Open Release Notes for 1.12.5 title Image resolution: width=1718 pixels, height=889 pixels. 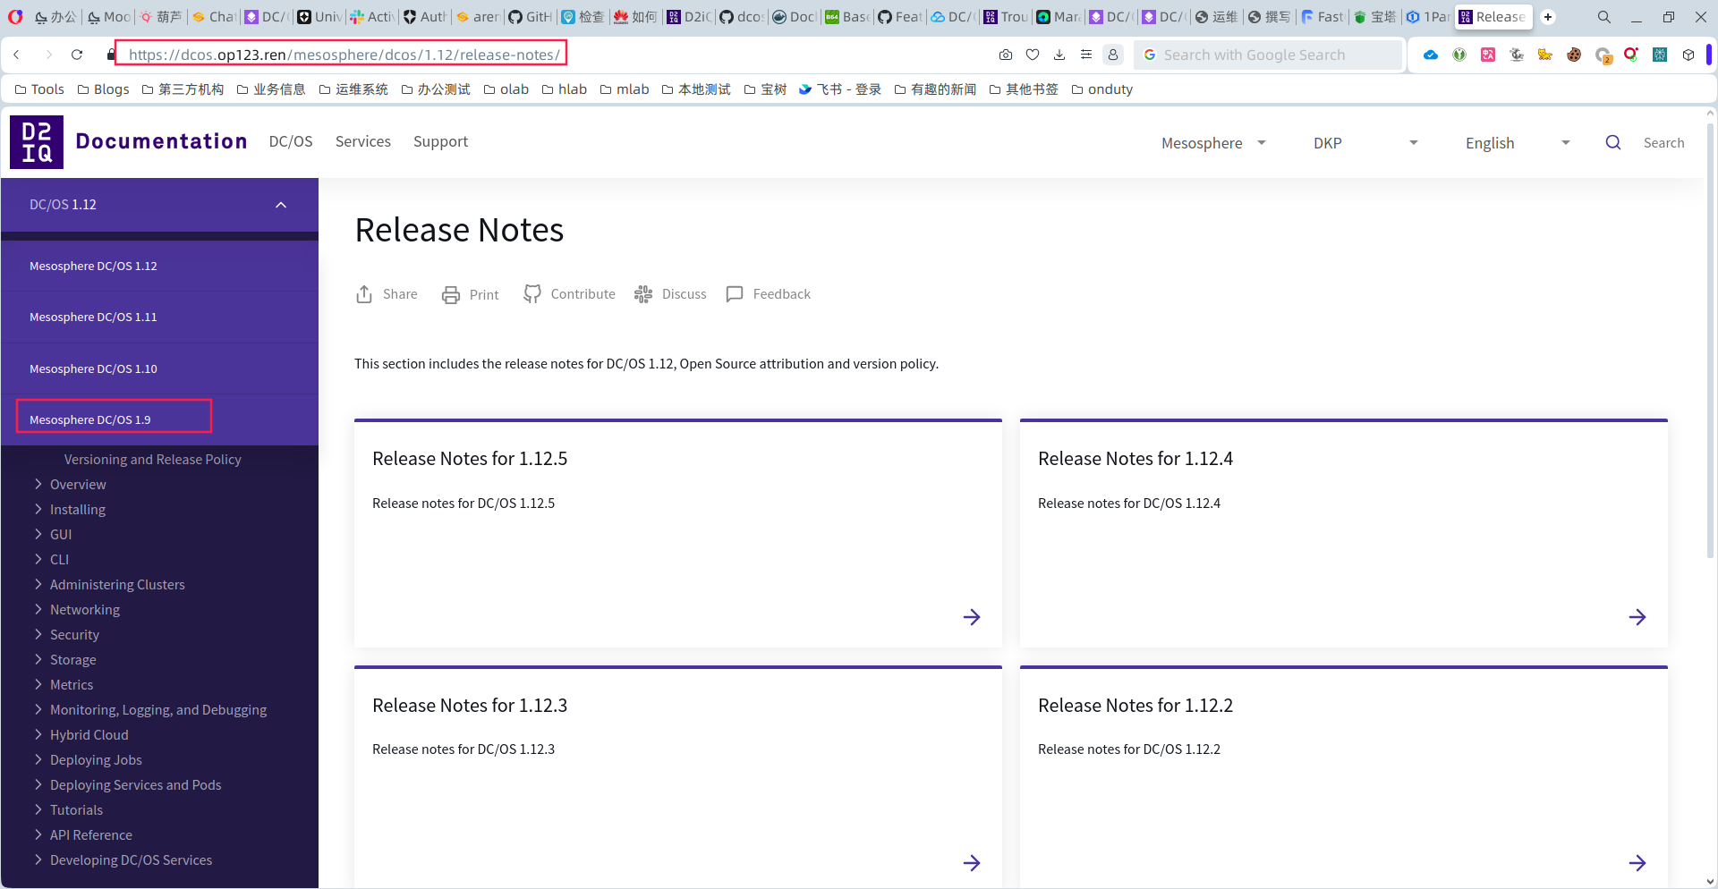coord(470,459)
